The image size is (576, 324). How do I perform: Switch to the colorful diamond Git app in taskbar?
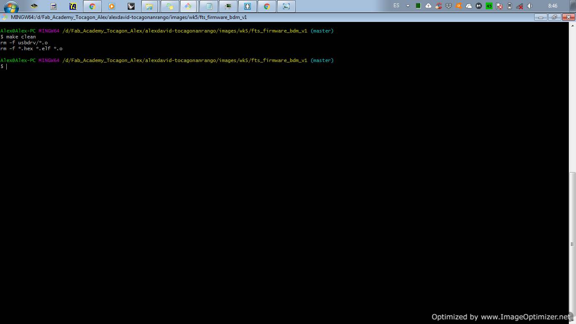[188, 6]
